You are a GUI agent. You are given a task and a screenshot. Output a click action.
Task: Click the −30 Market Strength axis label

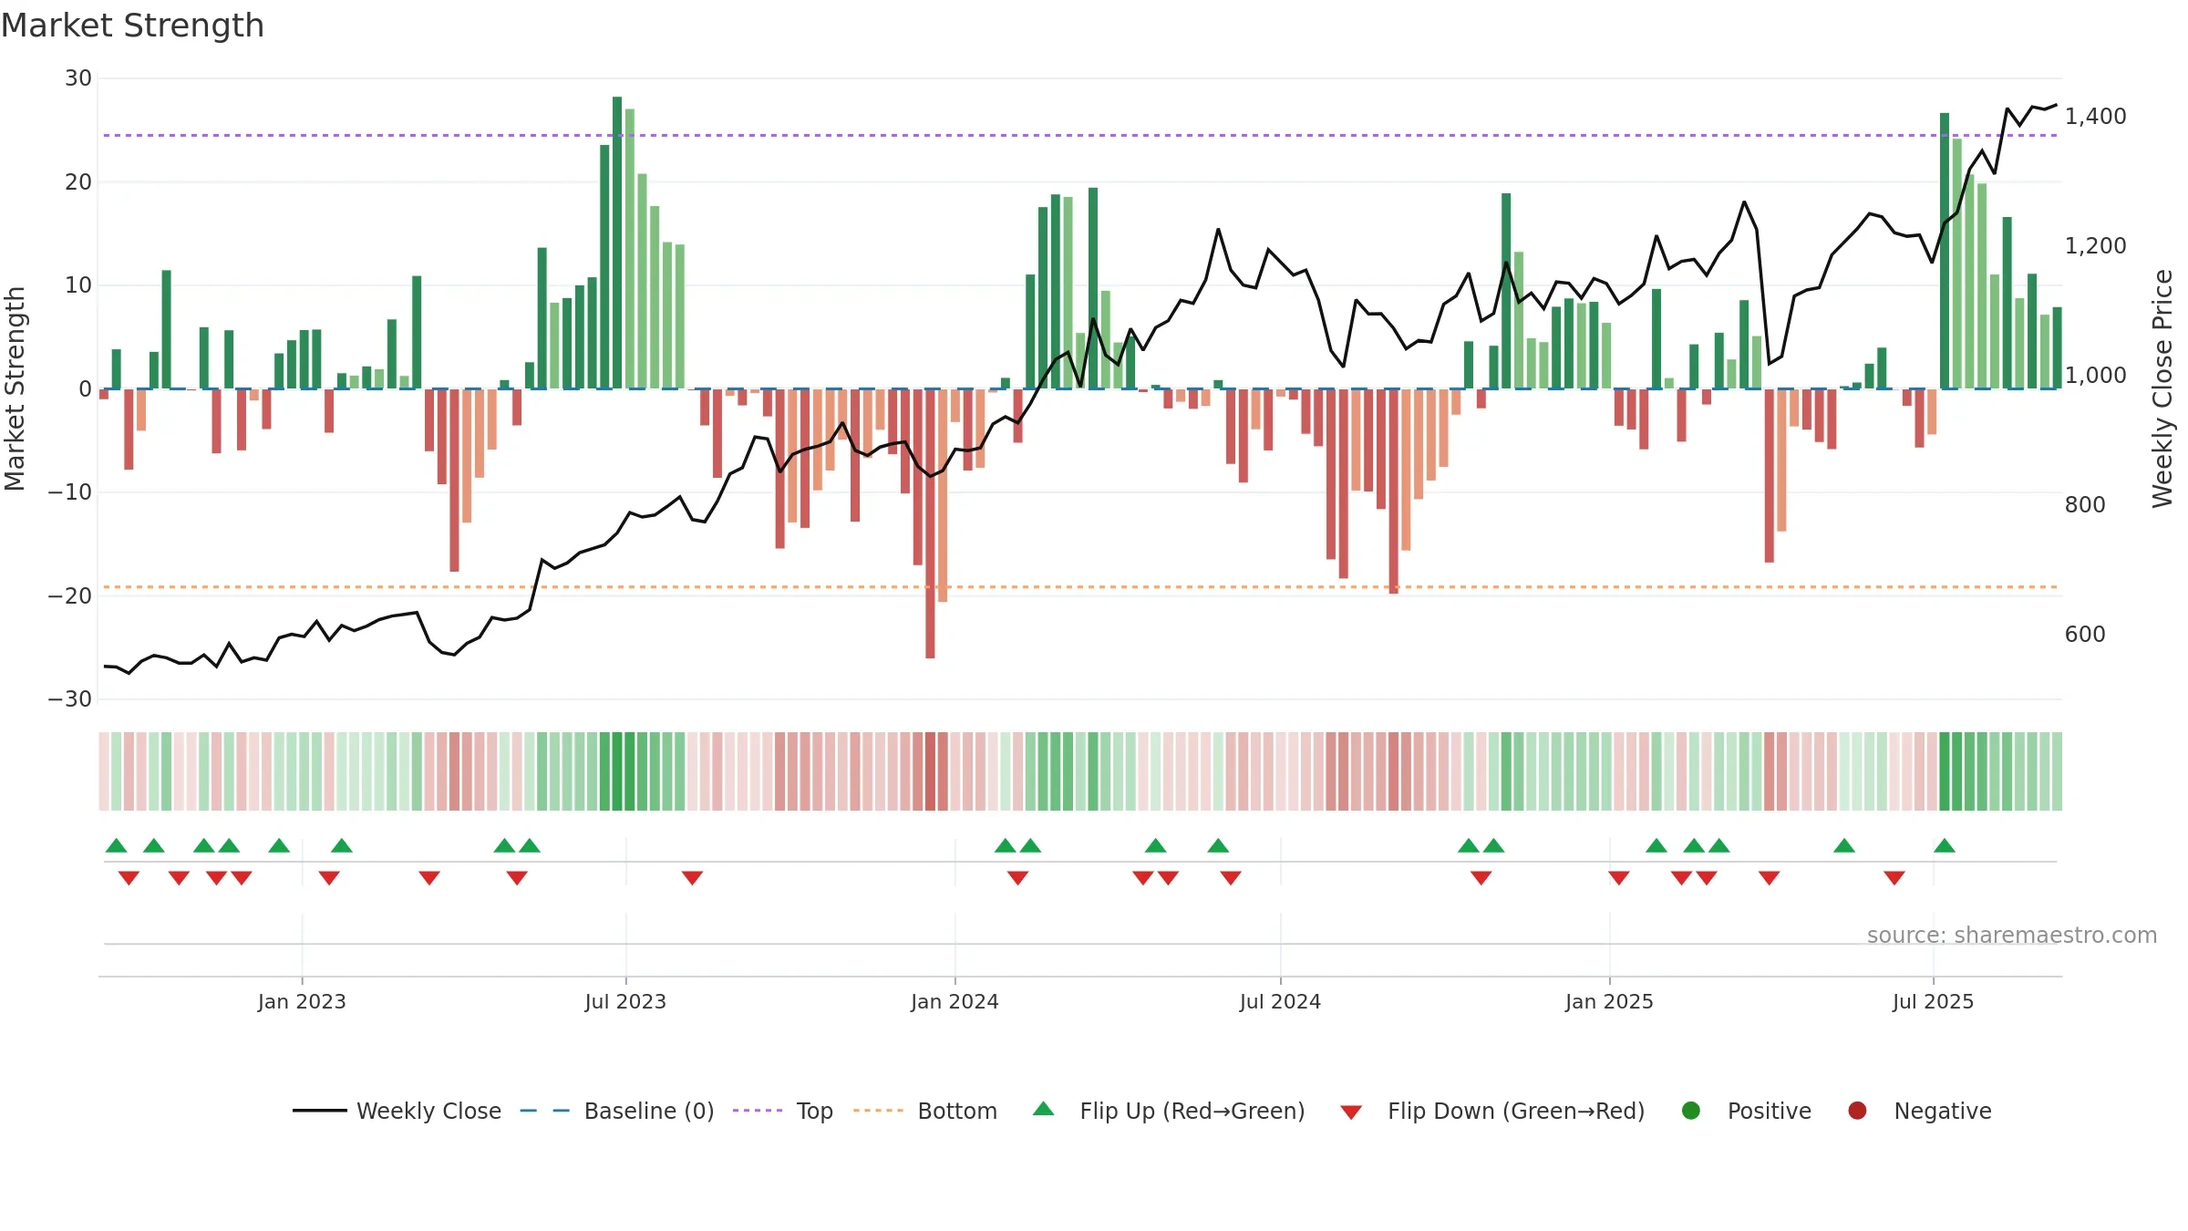point(70,699)
